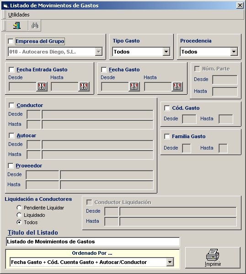
Task: Enable the Empresa del Grupo checkbox
Action: point(11,42)
